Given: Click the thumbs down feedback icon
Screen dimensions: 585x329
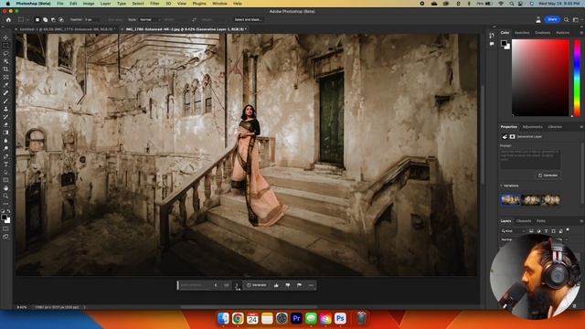Looking at the screenshot, I should point(288,285).
